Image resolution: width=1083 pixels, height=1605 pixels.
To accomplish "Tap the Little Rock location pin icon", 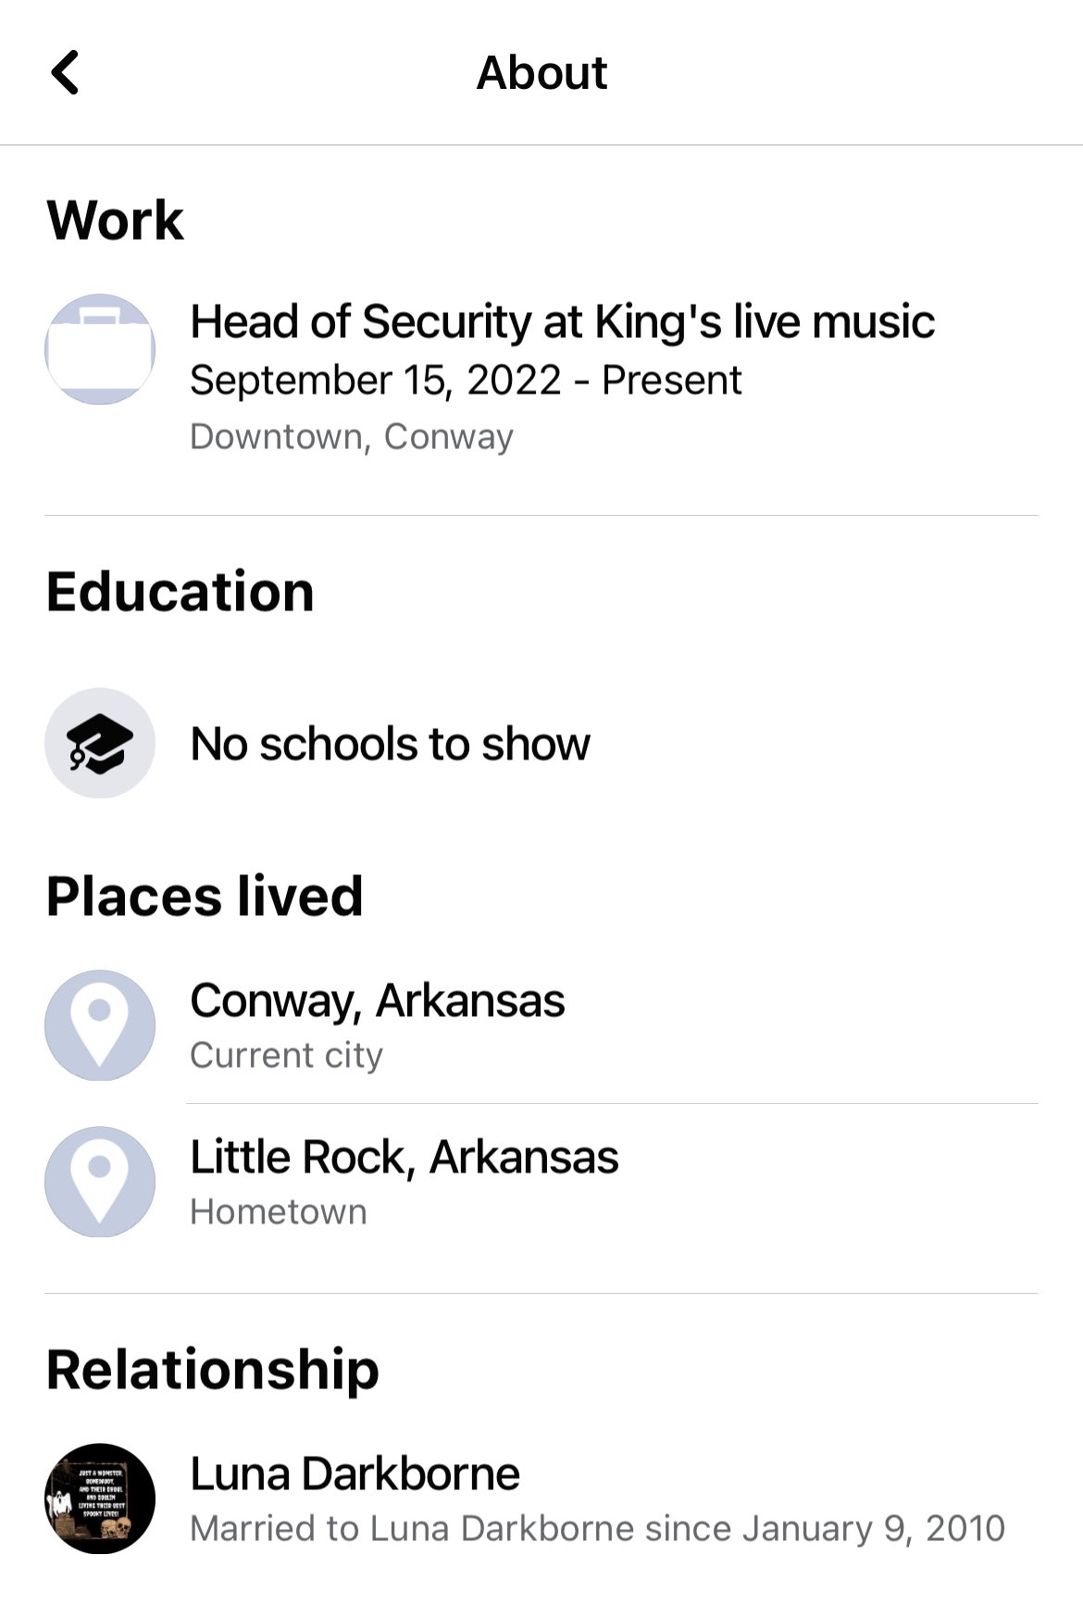I will click(x=100, y=1181).
